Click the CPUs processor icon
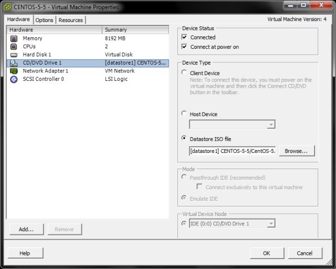The width and height of the screenshot is (336, 269). [14, 47]
